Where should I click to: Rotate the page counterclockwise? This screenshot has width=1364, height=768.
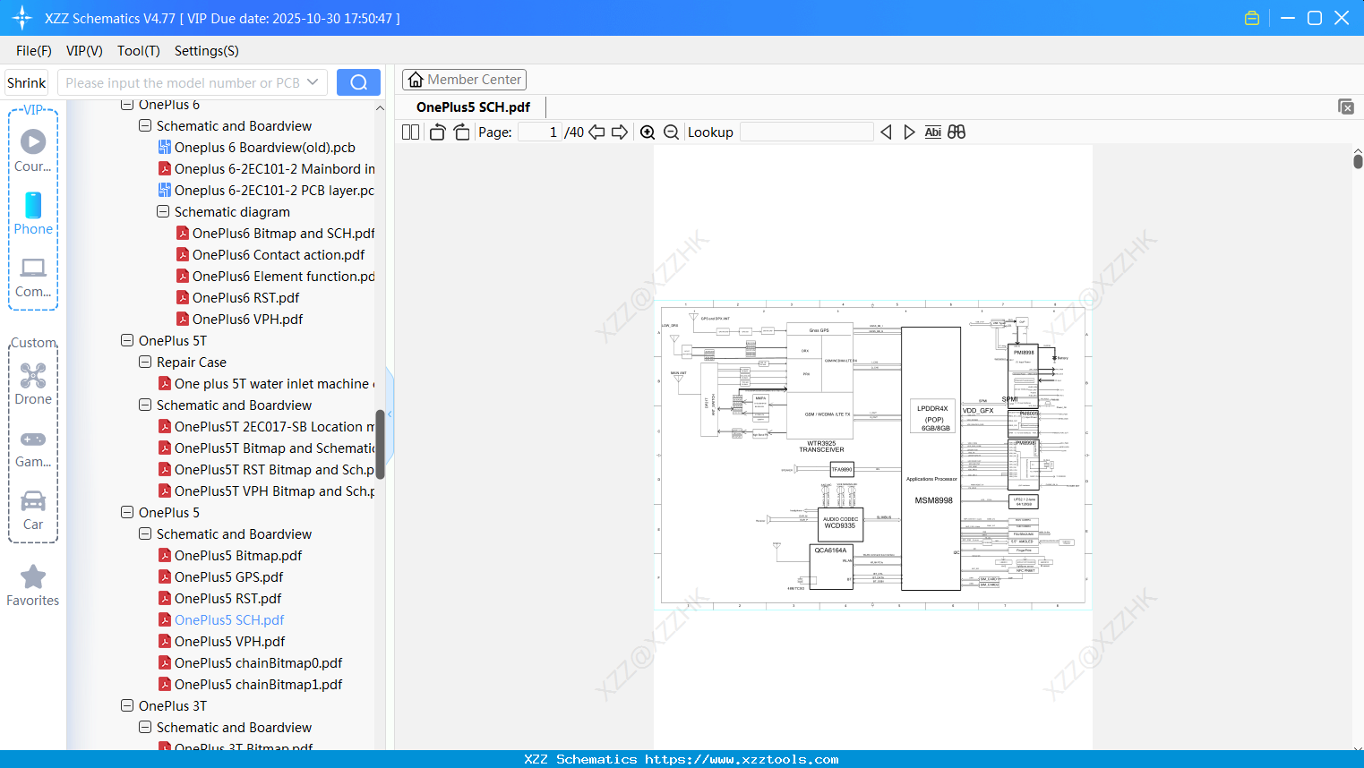[x=437, y=132]
